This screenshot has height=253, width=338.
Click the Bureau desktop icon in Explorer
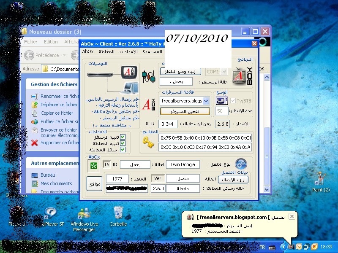(35, 175)
